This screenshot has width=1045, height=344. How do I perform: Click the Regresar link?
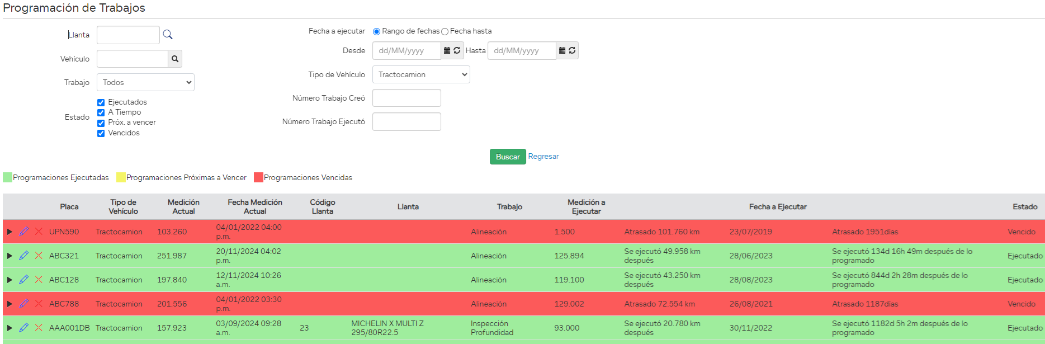point(543,157)
